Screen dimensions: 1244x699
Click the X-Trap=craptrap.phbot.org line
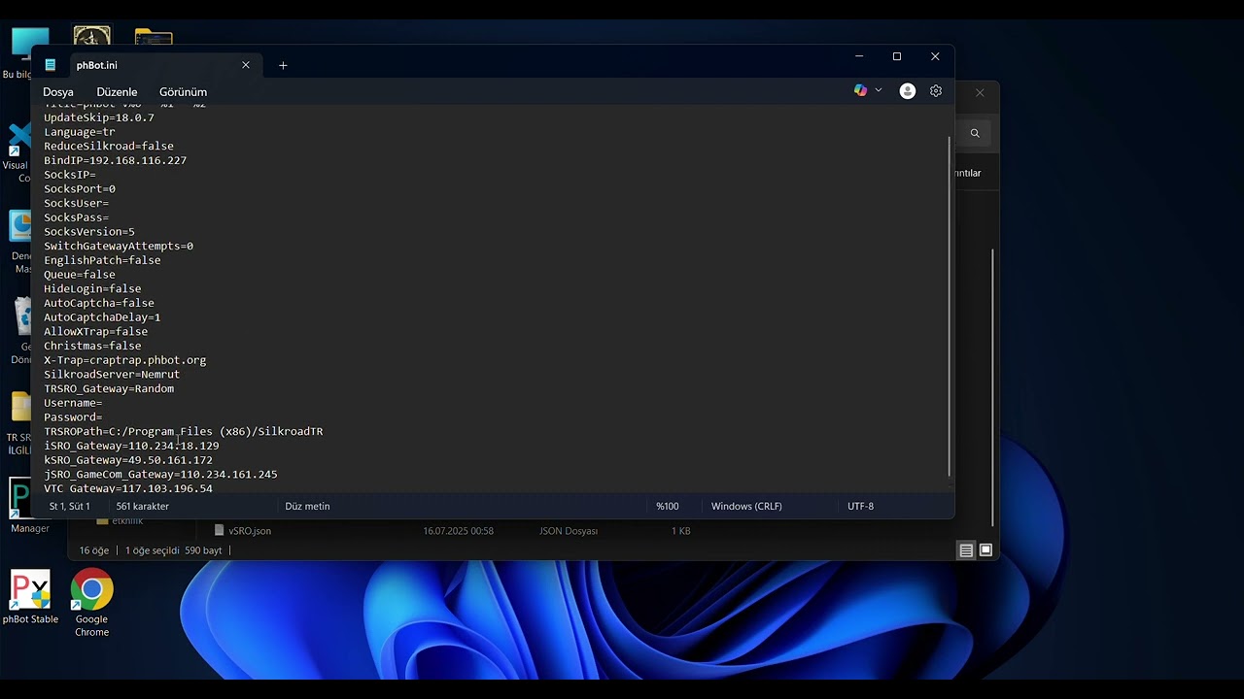(x=124, y=360)
